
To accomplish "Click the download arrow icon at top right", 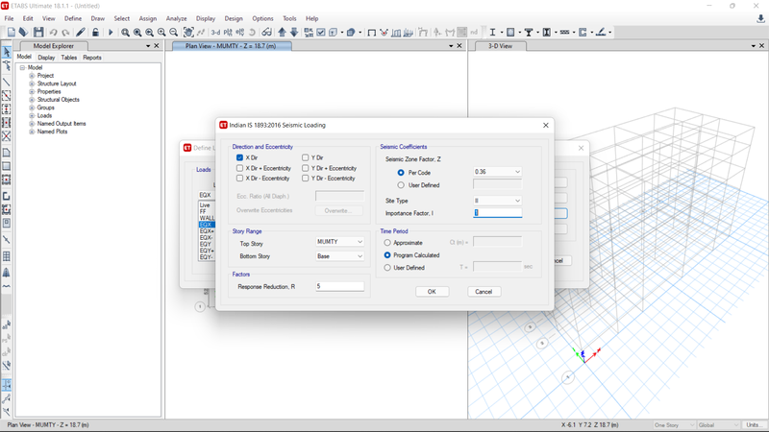I will (760, 18).
